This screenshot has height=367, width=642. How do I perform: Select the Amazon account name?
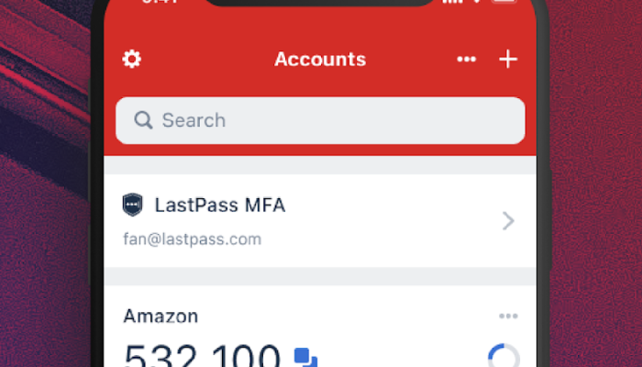(160, 316)
